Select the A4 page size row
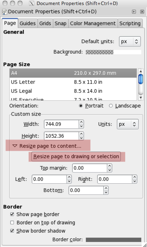This screenshot has height=247, width=147. (73, 73)
